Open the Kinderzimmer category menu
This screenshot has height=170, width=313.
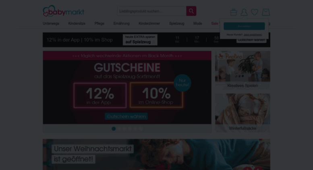[x=149, y=23]
